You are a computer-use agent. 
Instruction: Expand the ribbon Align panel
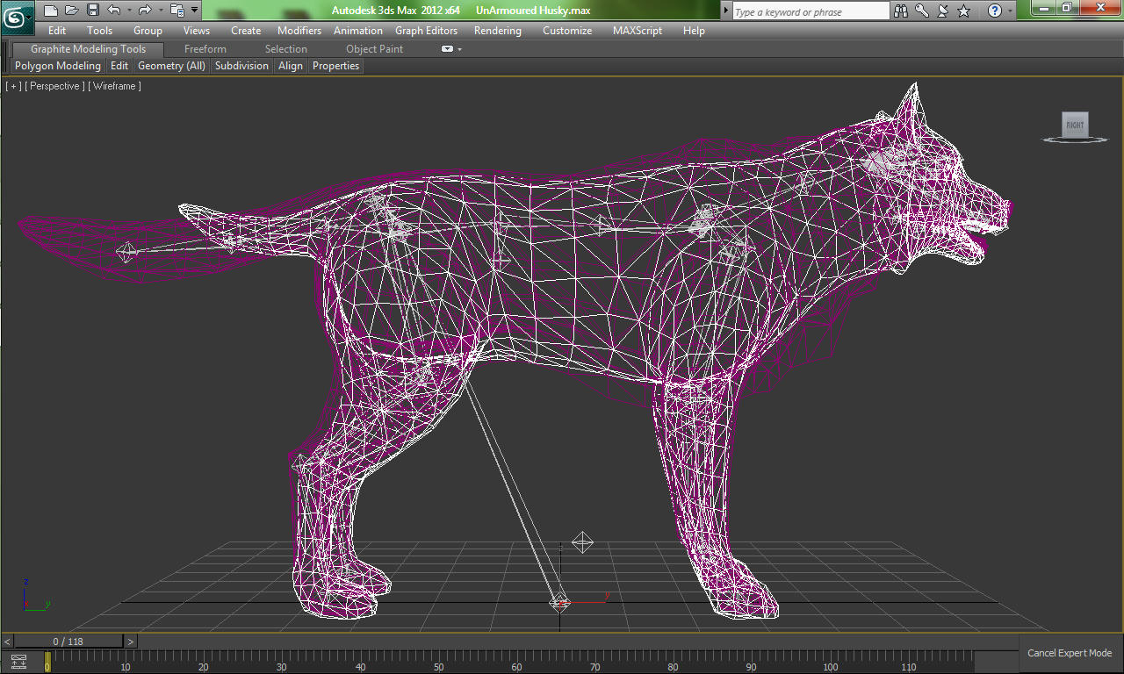(291, 66)
